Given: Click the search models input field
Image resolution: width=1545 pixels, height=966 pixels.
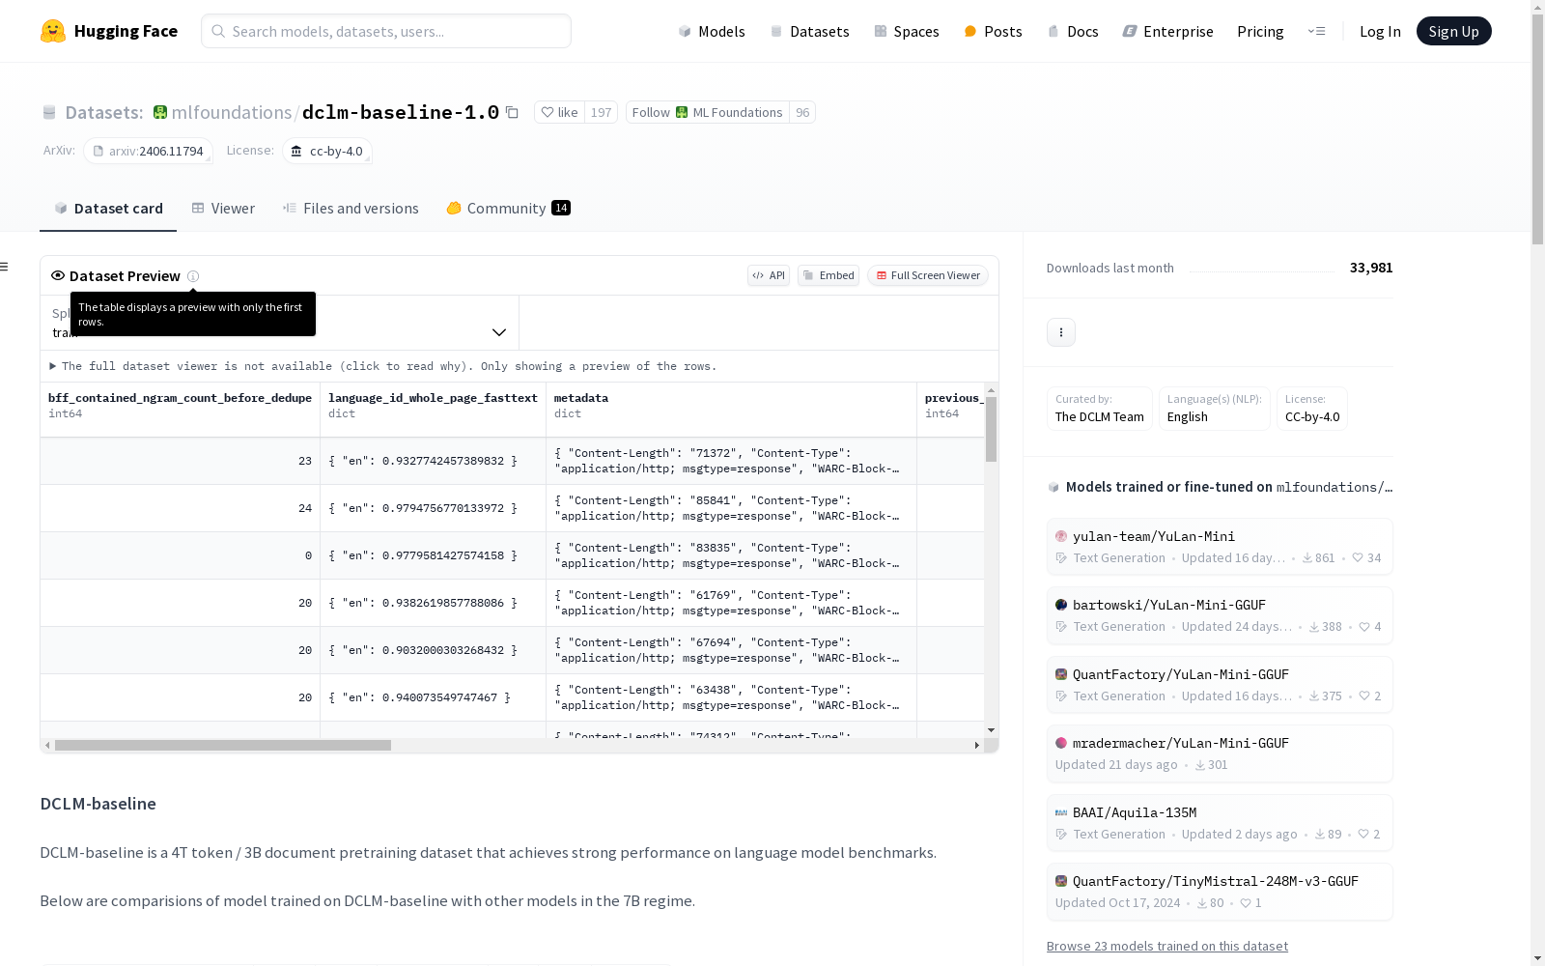Looking at the screenshot, I should pyautogui.click(x=386, y=31).
